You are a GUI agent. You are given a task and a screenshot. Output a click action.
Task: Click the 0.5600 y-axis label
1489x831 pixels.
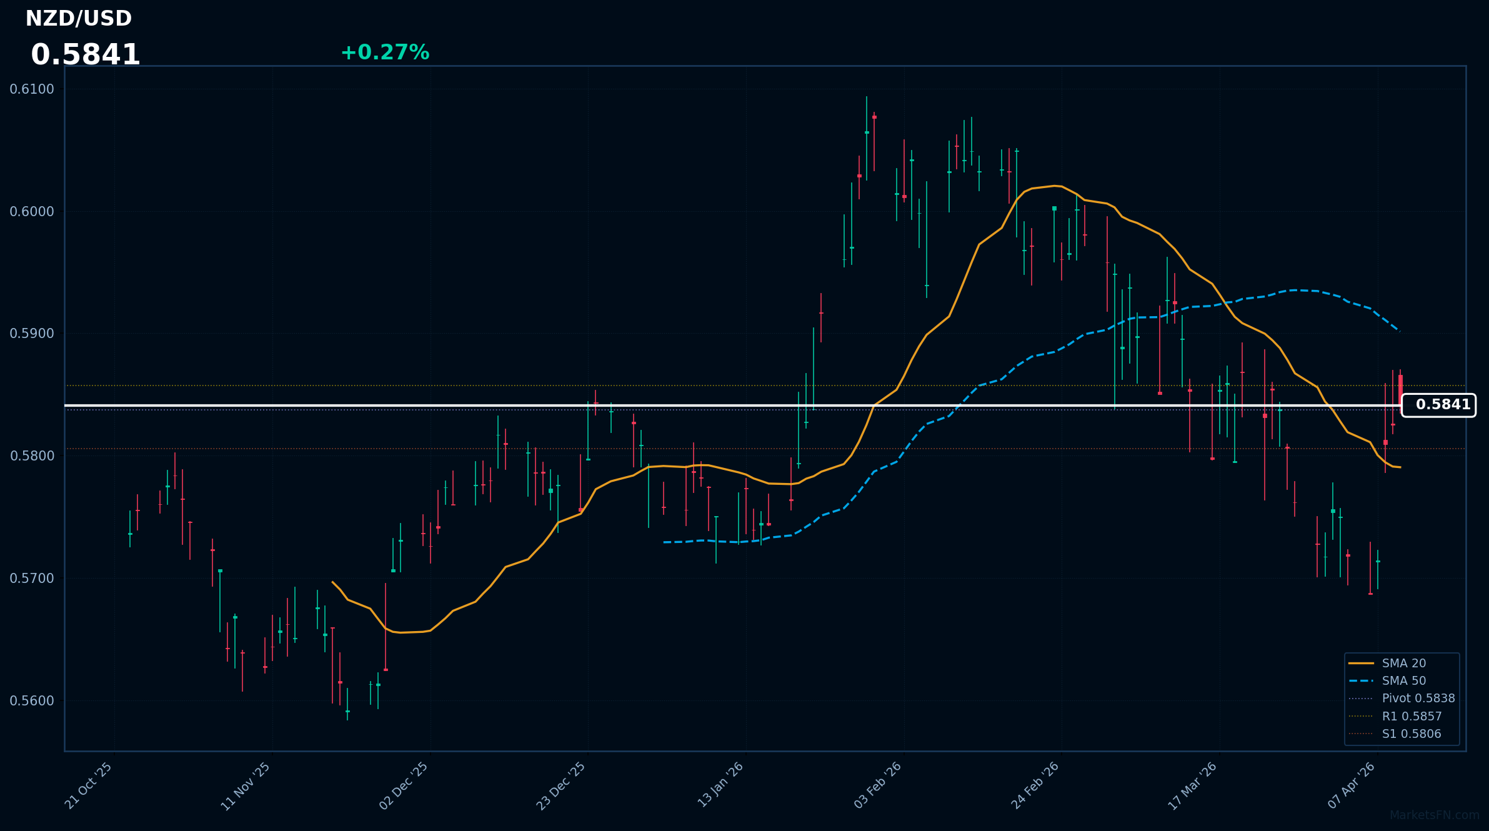pos(32,701)
